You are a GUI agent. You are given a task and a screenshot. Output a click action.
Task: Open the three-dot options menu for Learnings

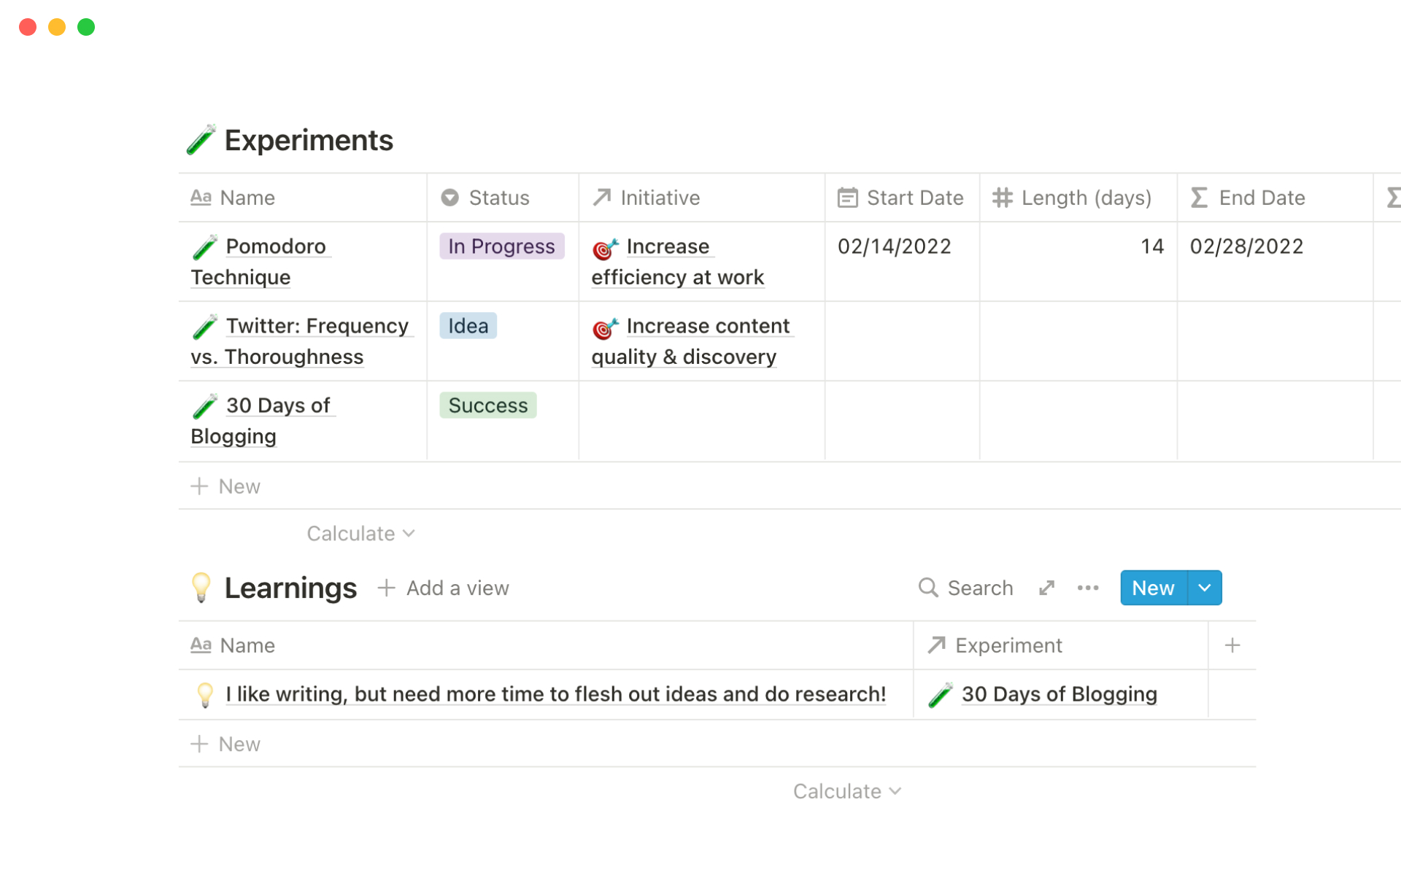1087,588
